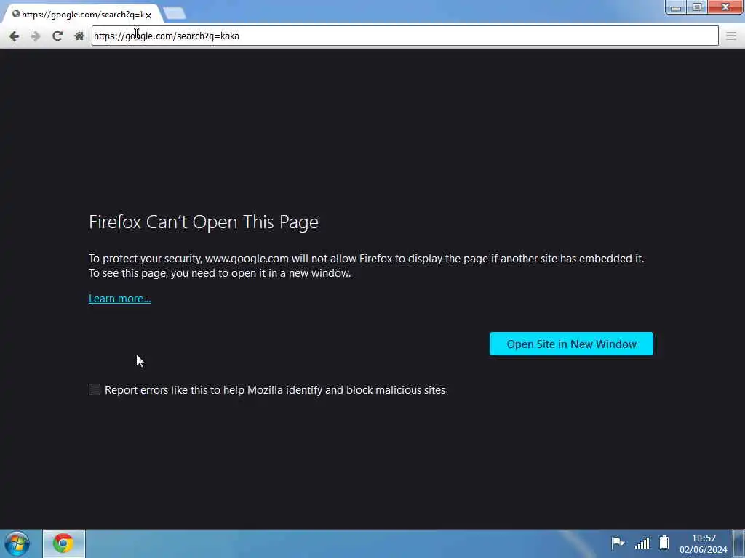
Task: Open the Learn more link
Action: pos(120,299)
